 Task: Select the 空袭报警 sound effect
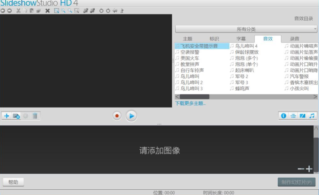[190, 52]
